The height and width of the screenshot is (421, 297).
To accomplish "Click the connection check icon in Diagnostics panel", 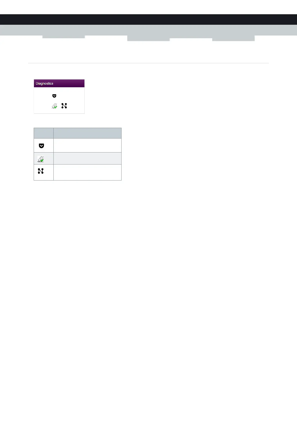I will coord(54,106).
